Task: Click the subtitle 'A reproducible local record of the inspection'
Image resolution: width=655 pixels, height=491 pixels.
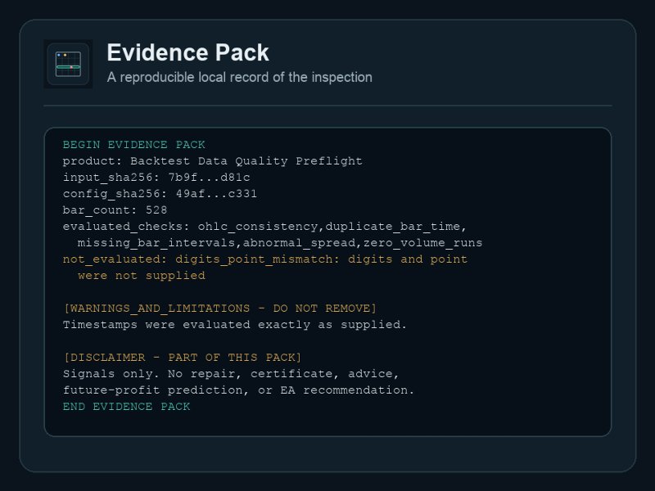Action: (239, 77)
